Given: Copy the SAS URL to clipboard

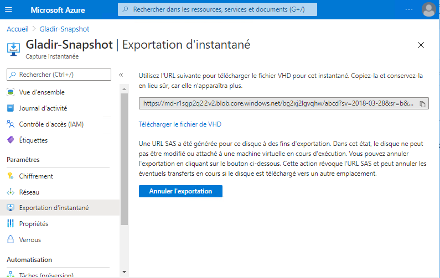Looking at the screenshot, I should coord(422,104).
